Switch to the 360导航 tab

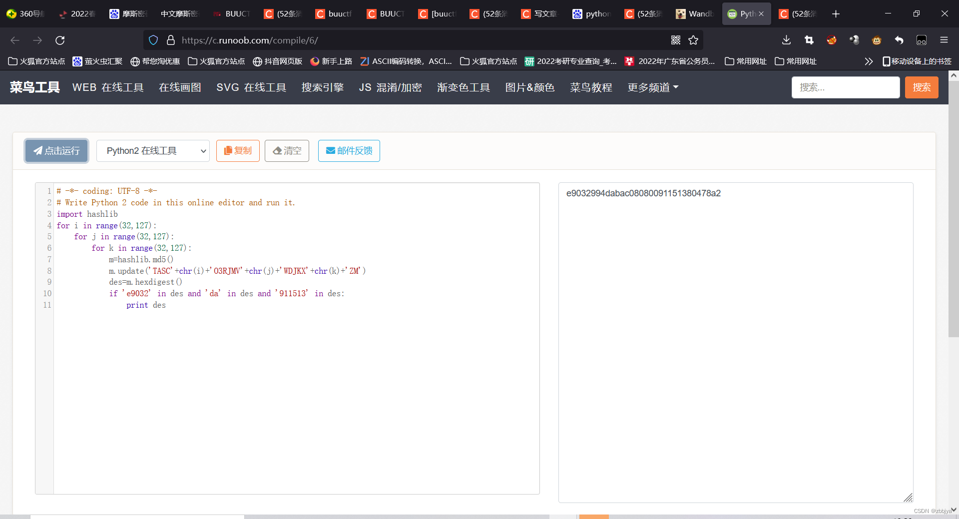pyautogui.click(x=25, y=14)
